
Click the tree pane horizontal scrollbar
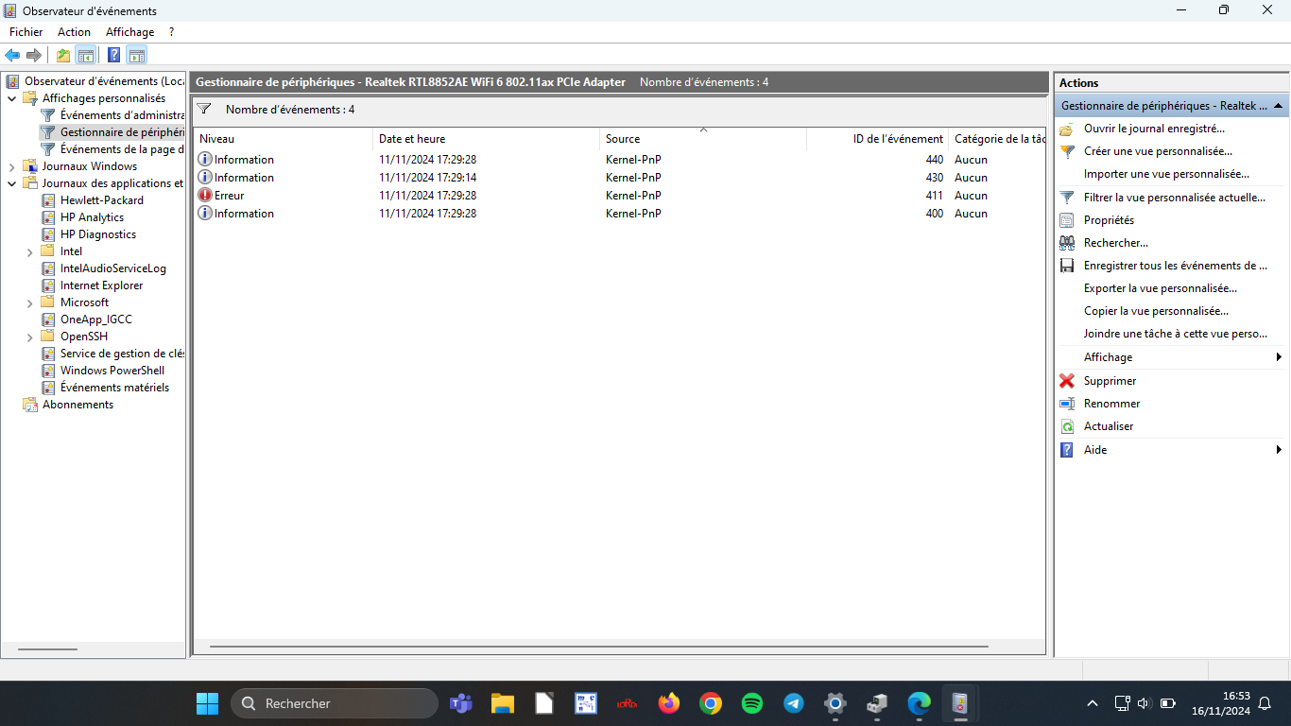(x=47, y=648)
